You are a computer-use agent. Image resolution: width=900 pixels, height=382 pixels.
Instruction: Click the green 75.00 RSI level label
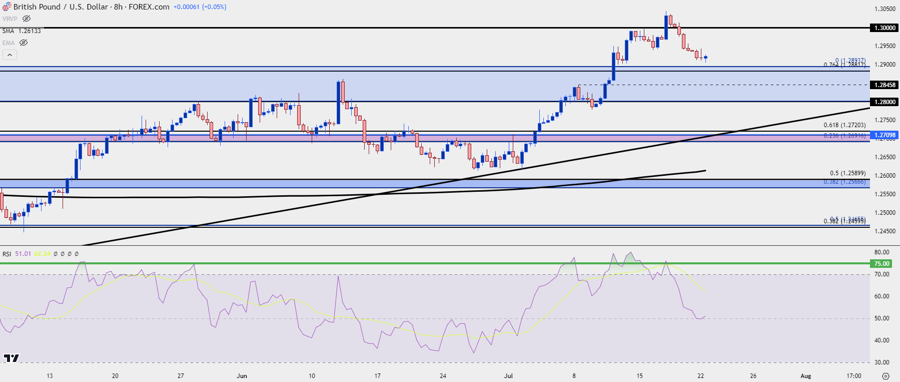(881, 263)
